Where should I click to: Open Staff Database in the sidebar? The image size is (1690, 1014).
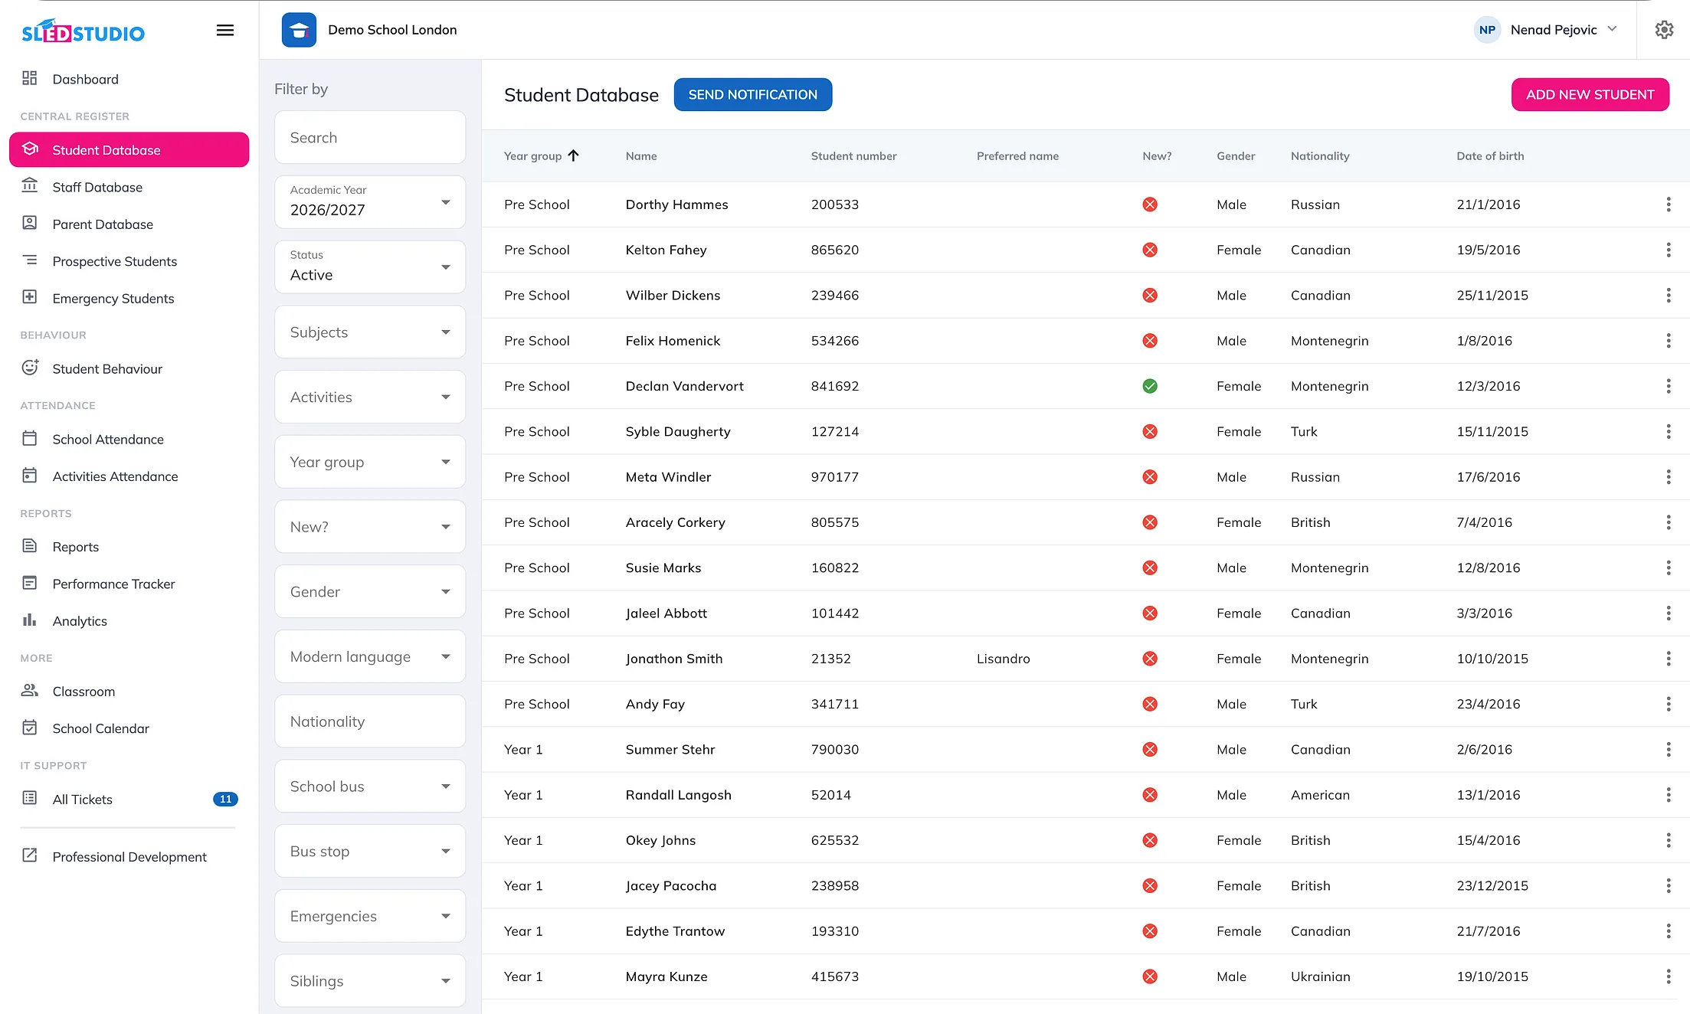[129, 187]
